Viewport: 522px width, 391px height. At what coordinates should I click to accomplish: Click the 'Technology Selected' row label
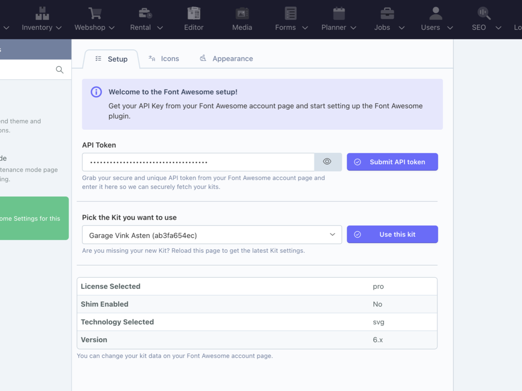pyautogui.click(x=117, y=322)
